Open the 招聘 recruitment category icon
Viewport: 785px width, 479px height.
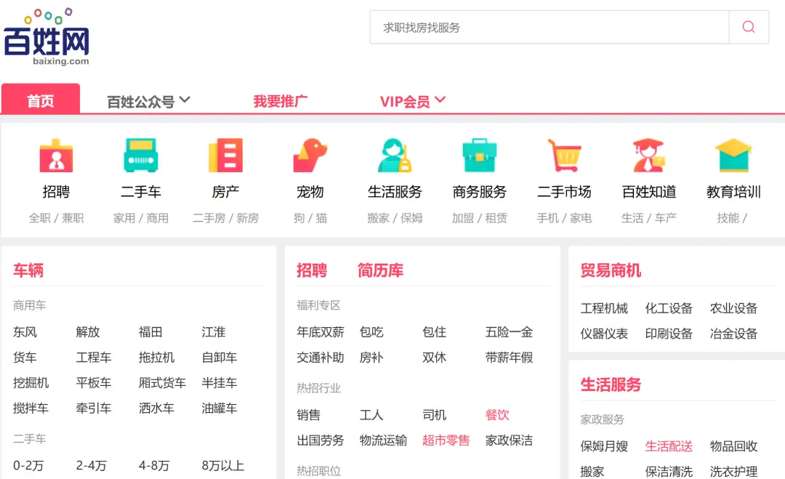57,154
